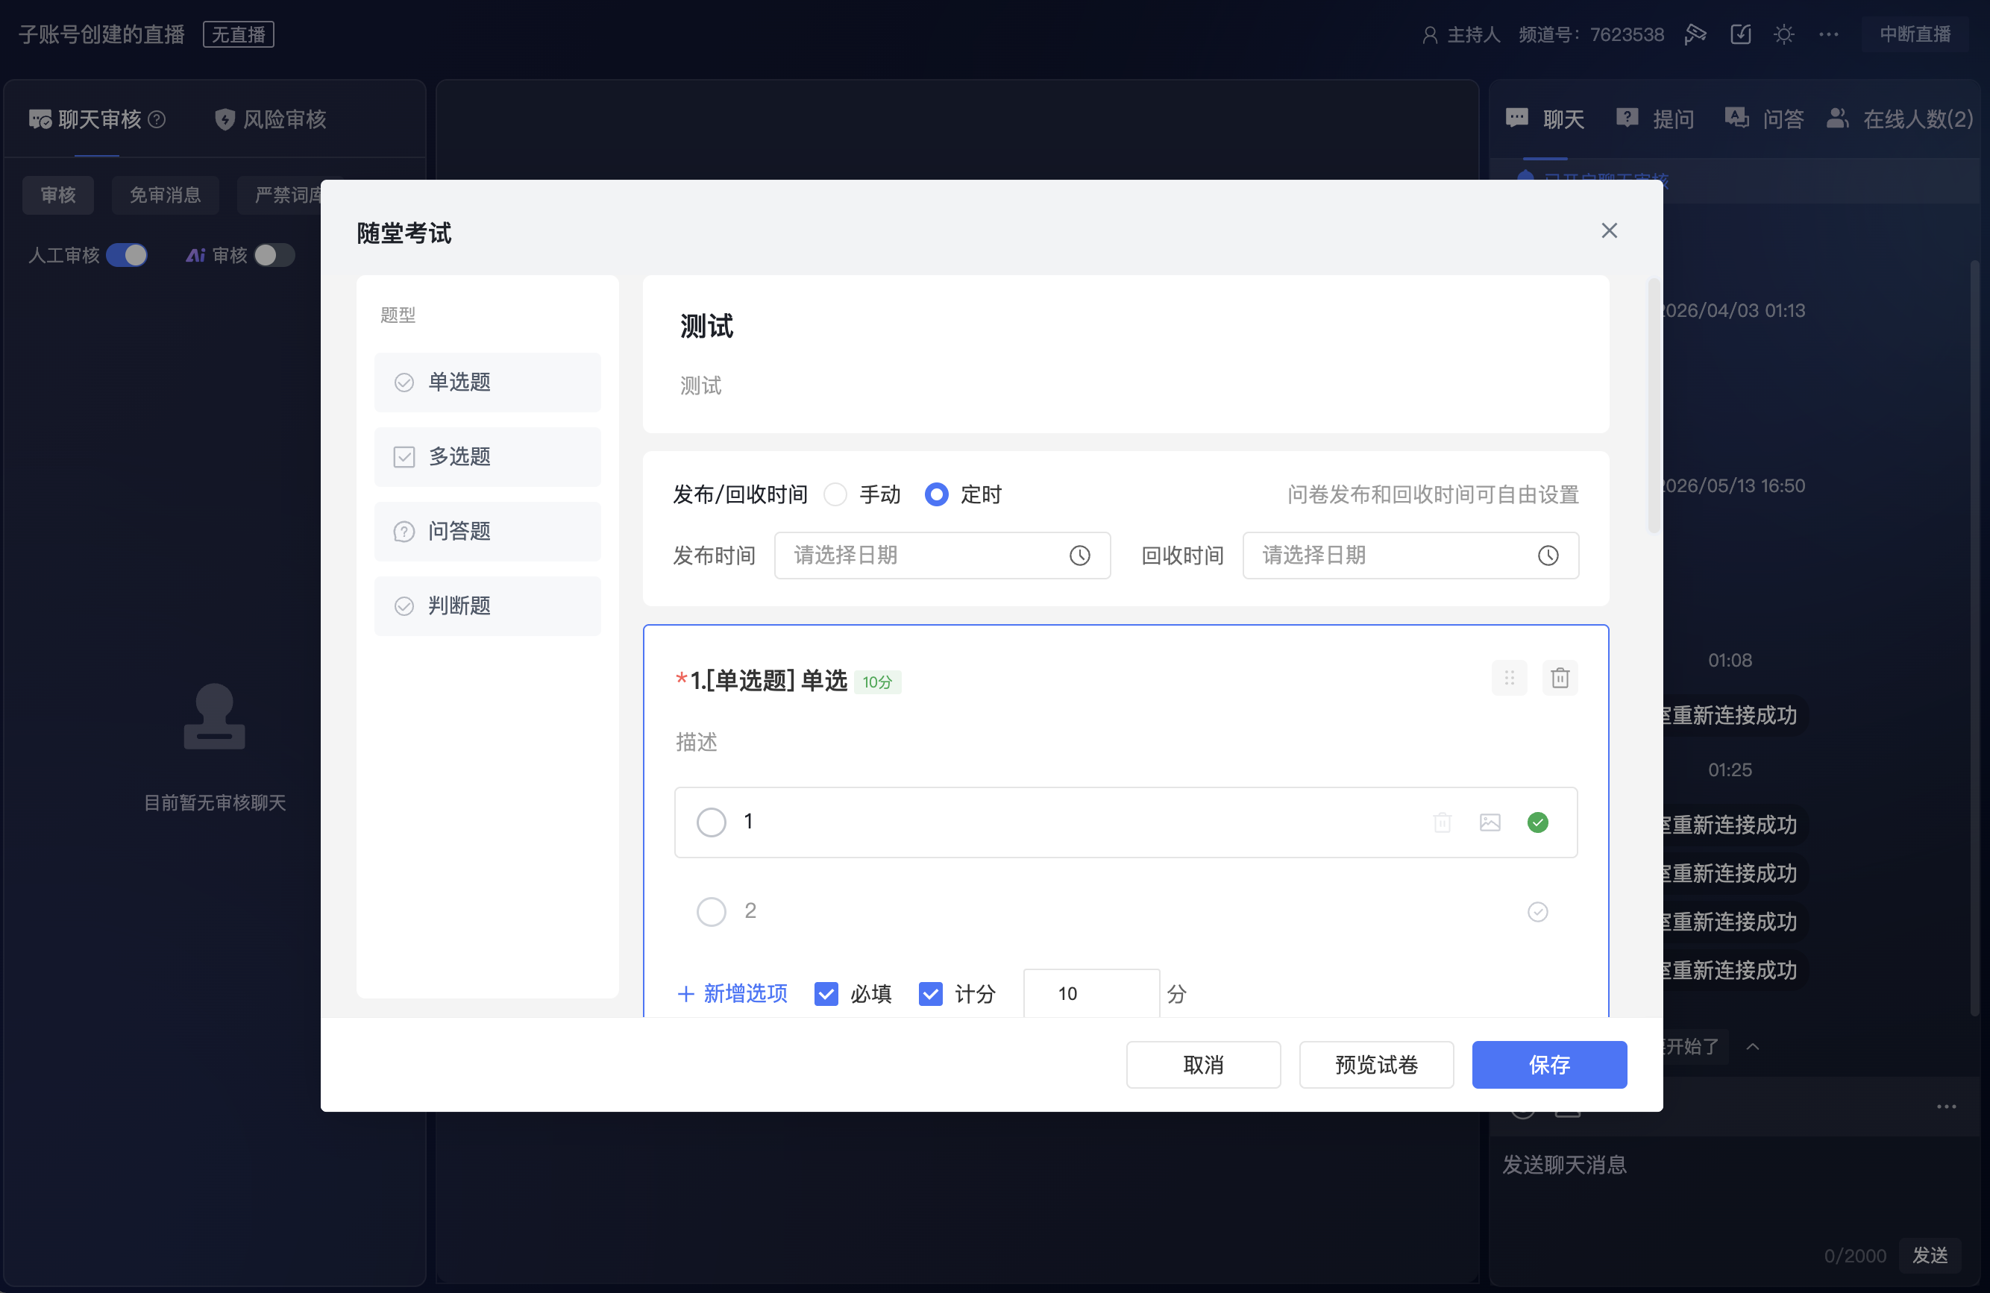This screenshot has height=1293, width=1990.
Task: Click the drag handle icon of question 1
Action: point(1508,678)
